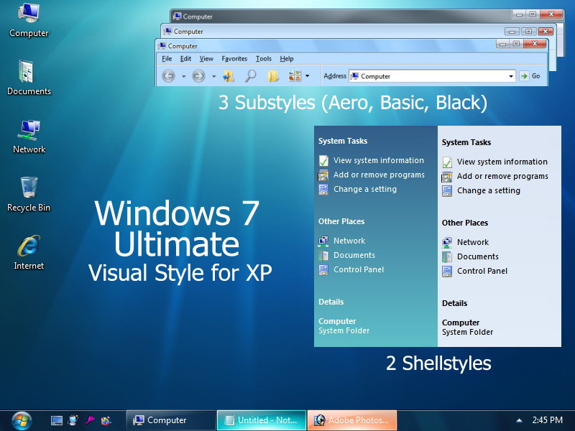Click the Forward arrow in the Computer window
575x431 pixels.
pos(199,76)
